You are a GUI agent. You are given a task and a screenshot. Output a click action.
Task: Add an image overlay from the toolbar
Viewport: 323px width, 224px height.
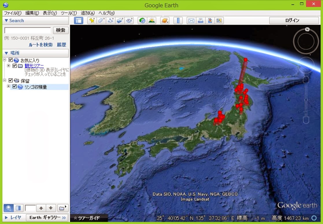(120, 20)
